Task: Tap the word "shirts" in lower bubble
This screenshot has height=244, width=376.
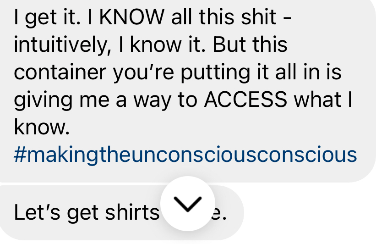Action: [132, 212]
